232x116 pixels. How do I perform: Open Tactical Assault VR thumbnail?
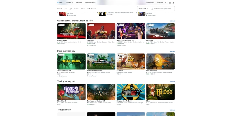click(x=71, y=61)
